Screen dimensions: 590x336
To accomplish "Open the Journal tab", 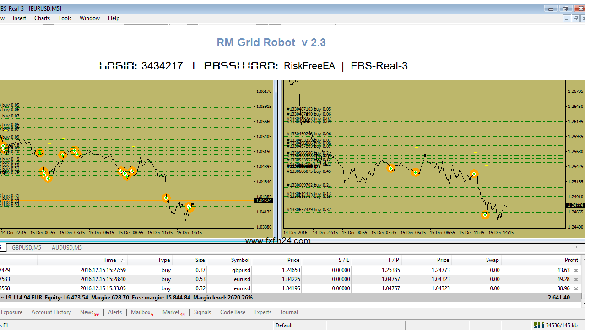I will coord(289,312).
